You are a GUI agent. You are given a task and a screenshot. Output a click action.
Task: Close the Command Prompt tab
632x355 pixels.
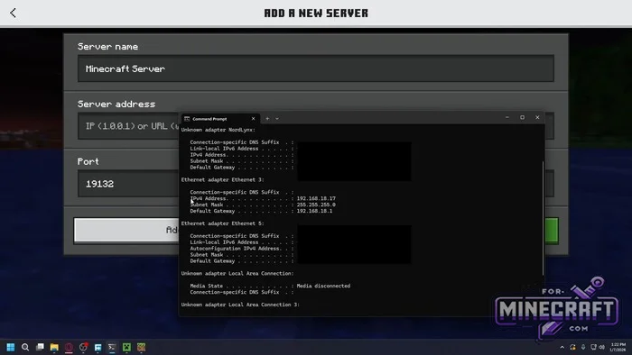point(253,119)
